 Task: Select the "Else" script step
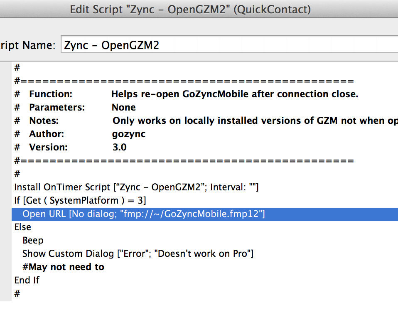click(205, 227)
